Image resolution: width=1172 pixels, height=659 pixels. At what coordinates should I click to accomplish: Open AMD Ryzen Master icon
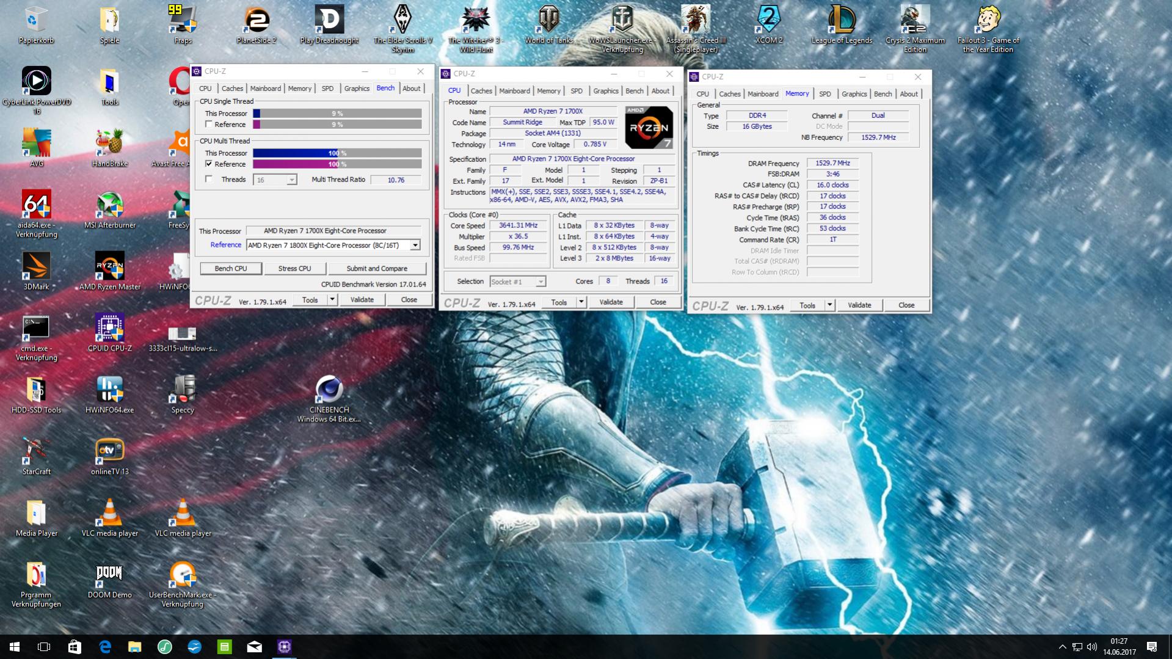pyautogui.click(x=109, y=271)
